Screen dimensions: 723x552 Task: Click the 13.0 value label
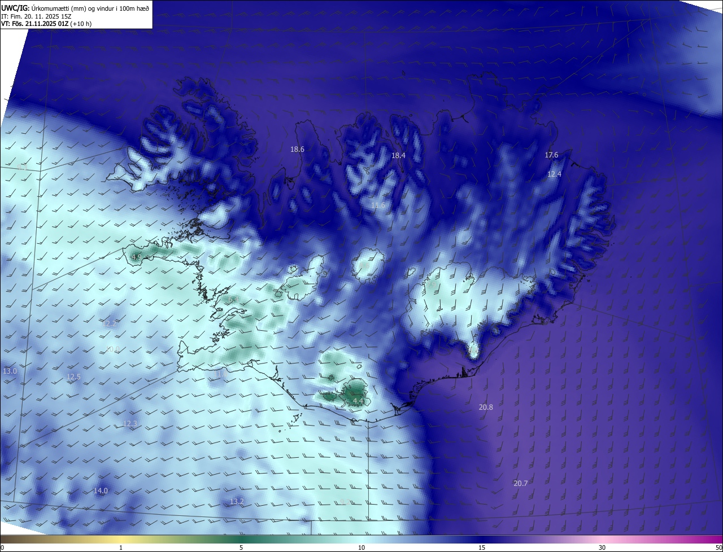coord(10,371)
